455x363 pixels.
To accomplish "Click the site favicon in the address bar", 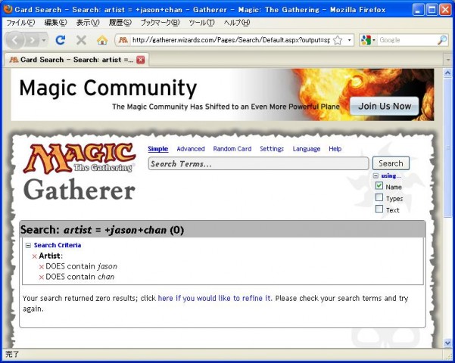I will [x=123, y=40].
